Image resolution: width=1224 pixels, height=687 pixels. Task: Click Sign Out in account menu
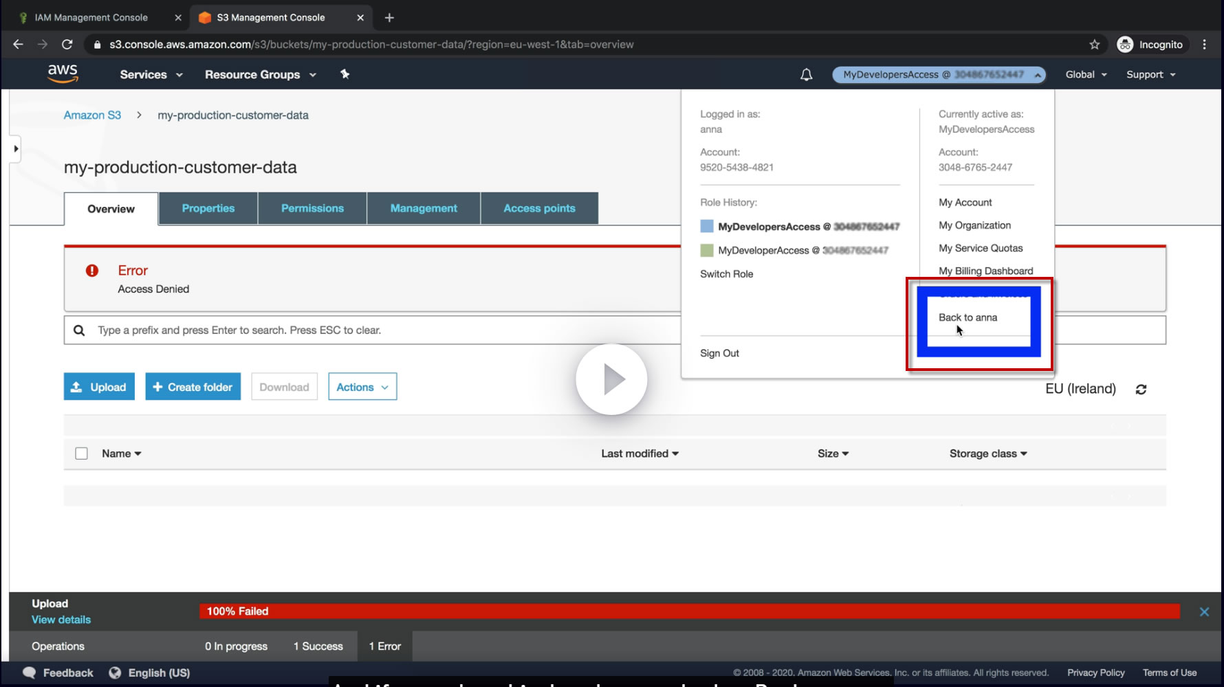tap(719, 353)
